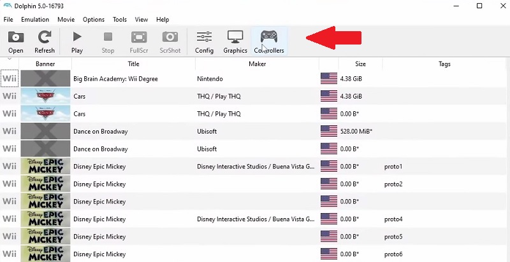Open the File menu
Screen dimensions: 510x262
(x=8, y=20)
